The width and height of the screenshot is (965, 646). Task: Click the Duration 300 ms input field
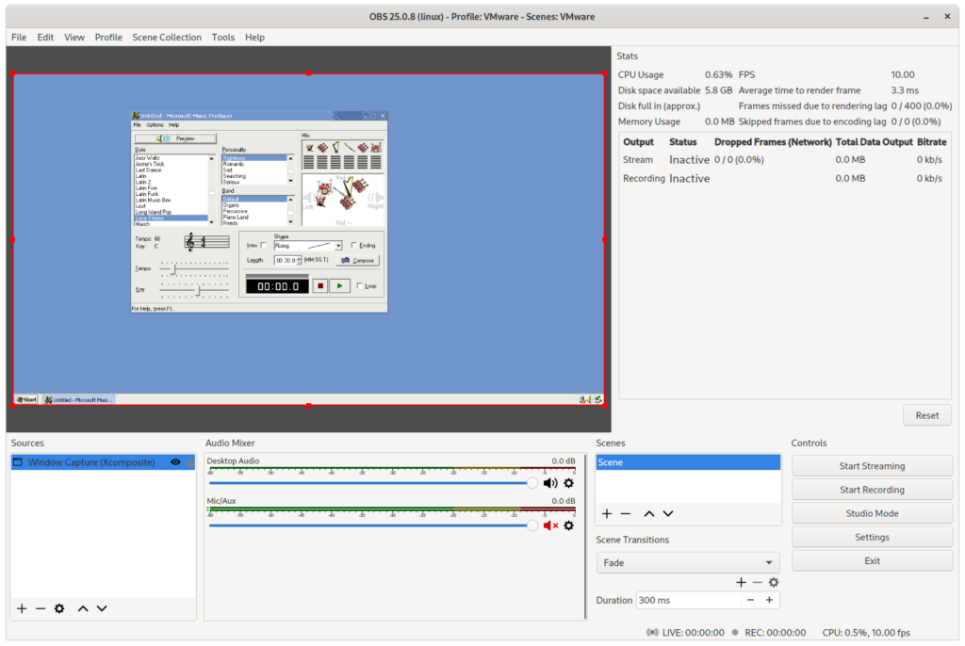(688, 600)
